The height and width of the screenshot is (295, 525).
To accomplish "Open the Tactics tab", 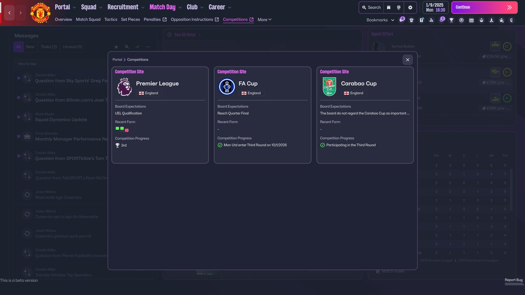I will pyautogui.click(x=111, y=20).
